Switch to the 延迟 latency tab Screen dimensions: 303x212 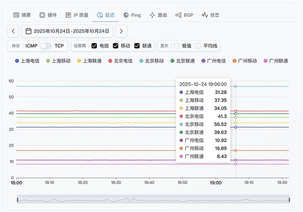click(105, 15)
